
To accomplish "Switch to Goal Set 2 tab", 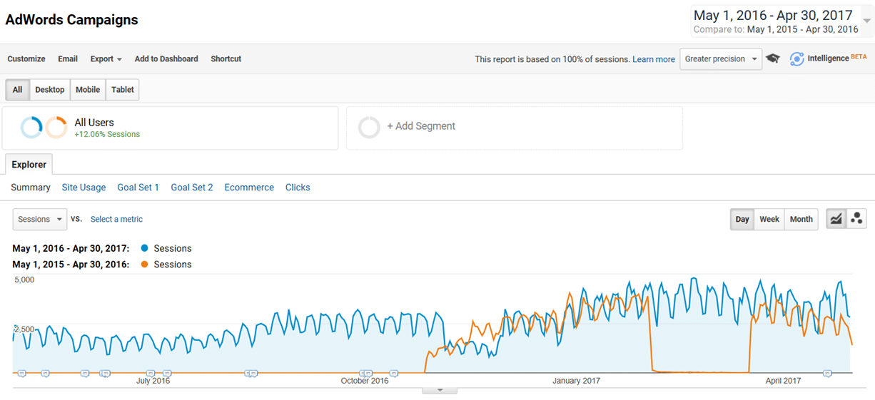I will click(192, 188).
